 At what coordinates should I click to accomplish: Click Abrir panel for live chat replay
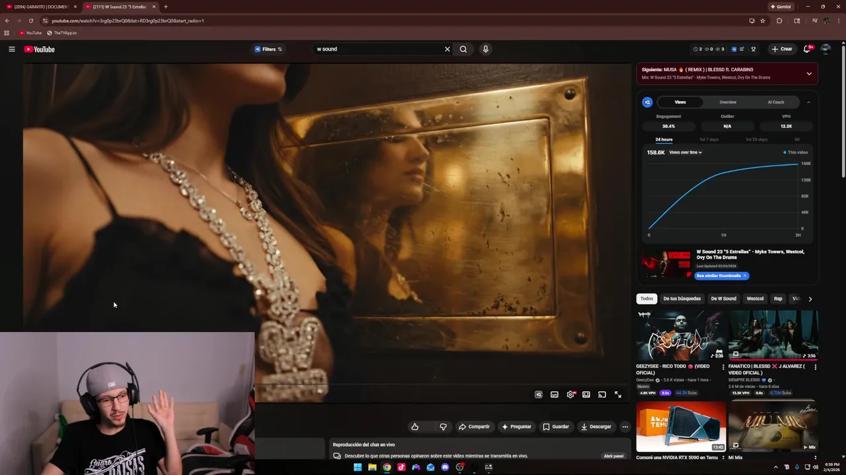click(613, 456)
